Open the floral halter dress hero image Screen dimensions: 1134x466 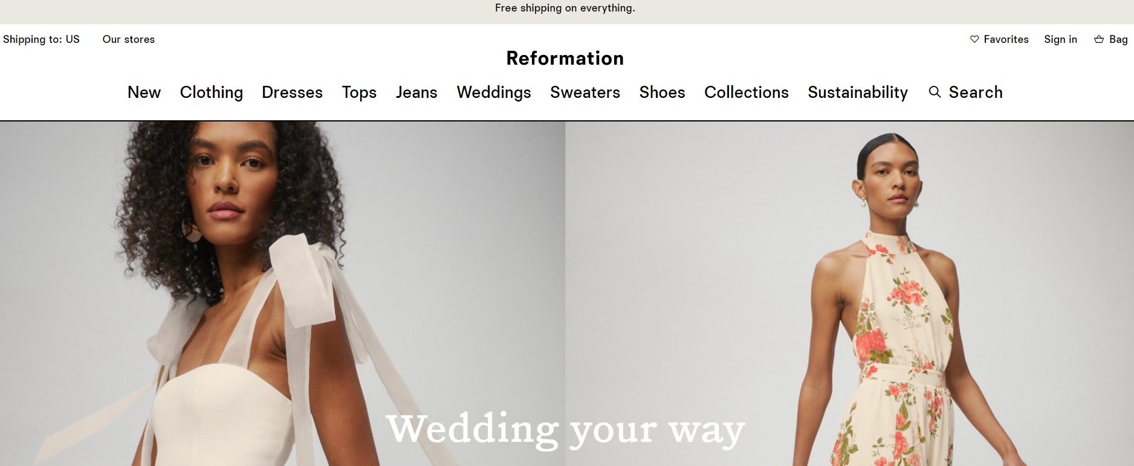(x=849, y=293)
